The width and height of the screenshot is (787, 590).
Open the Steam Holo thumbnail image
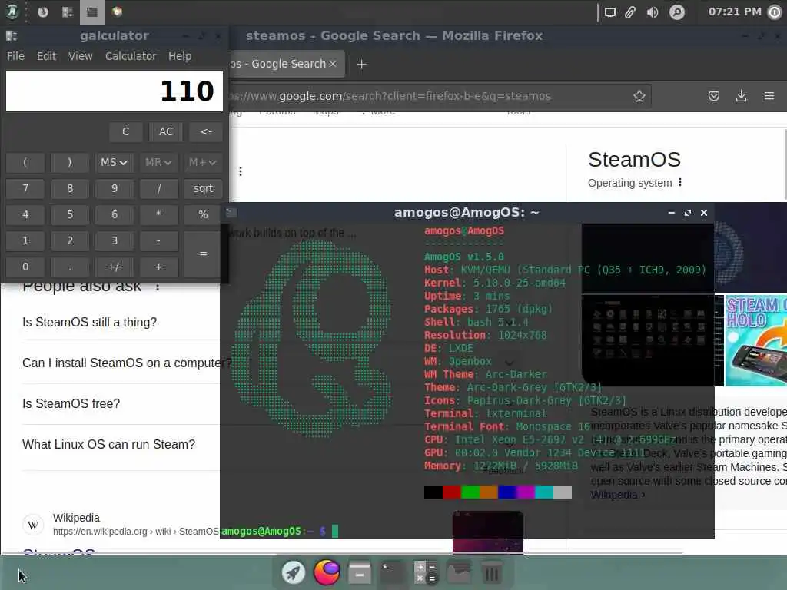coord(756,340)
